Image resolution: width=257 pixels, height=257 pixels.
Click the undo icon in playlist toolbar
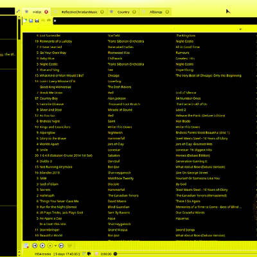pos(43,21)
